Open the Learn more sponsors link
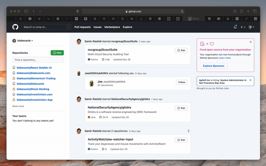This screenshot has width=266, height=166. (225, 58)
